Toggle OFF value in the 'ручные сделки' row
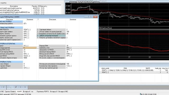This screenshot has height=95, width=169. click(x=26, y=36)
